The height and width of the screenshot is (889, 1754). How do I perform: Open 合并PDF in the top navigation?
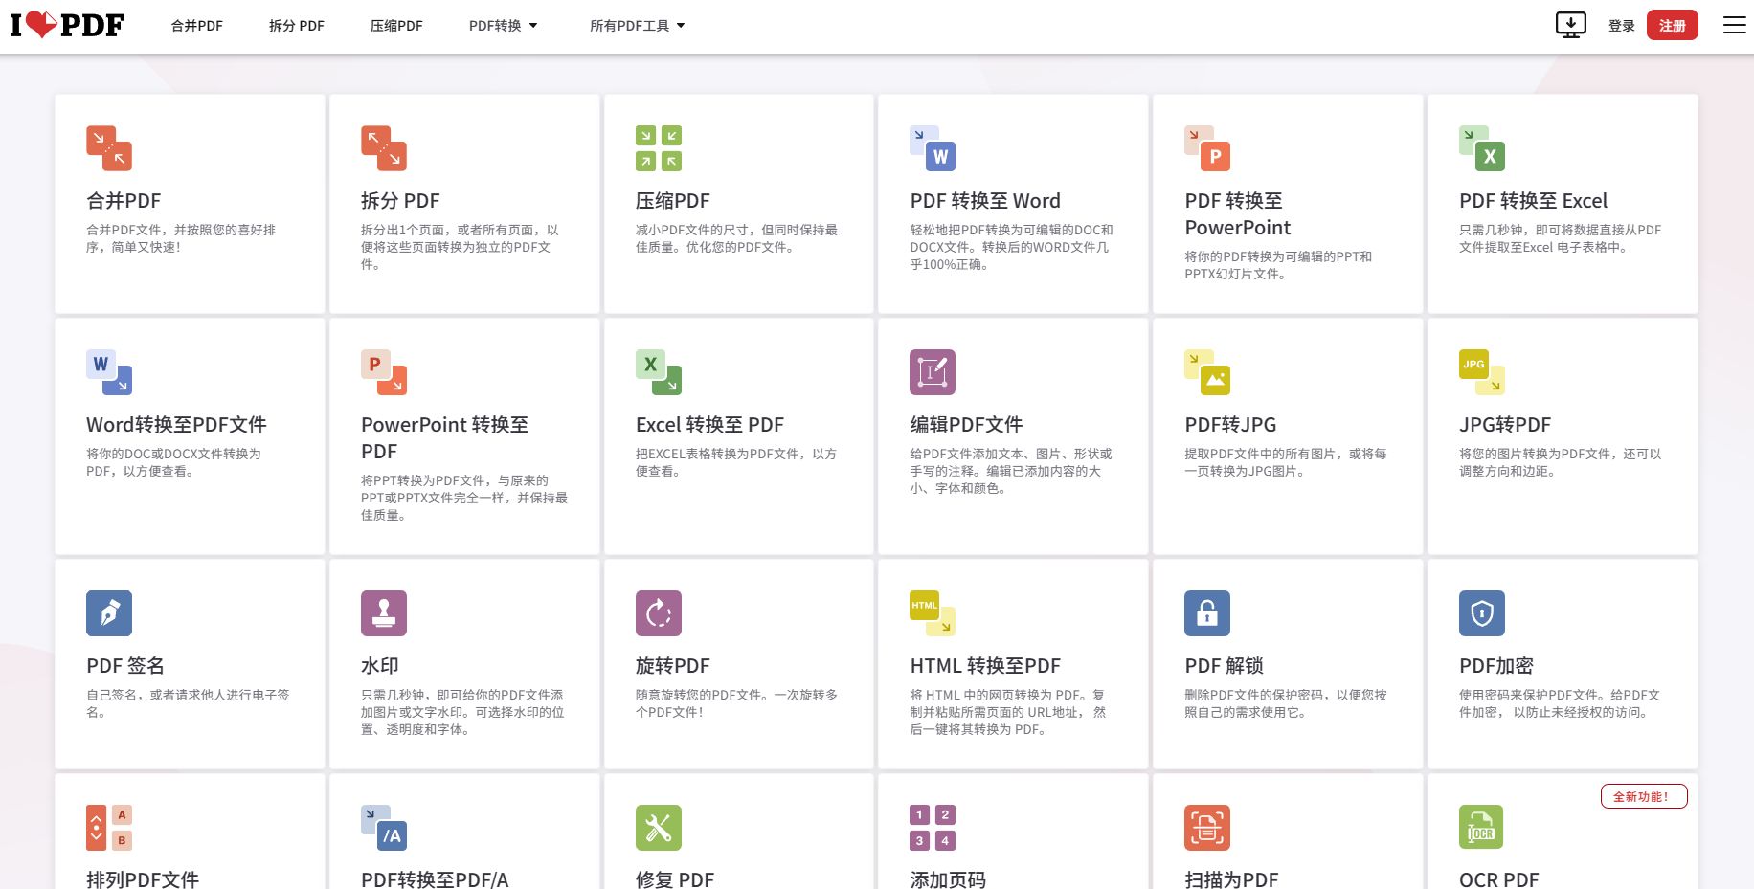(x=197, y=26)
